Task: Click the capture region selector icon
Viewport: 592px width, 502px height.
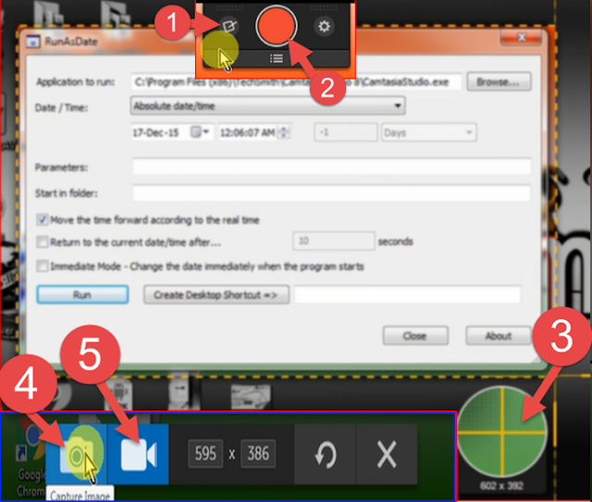Action: 228,26
